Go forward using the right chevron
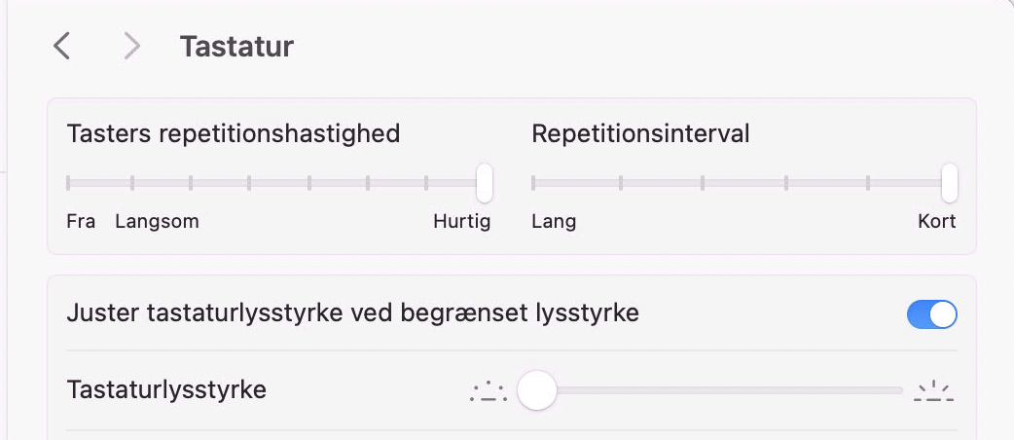 coord(132,46)
